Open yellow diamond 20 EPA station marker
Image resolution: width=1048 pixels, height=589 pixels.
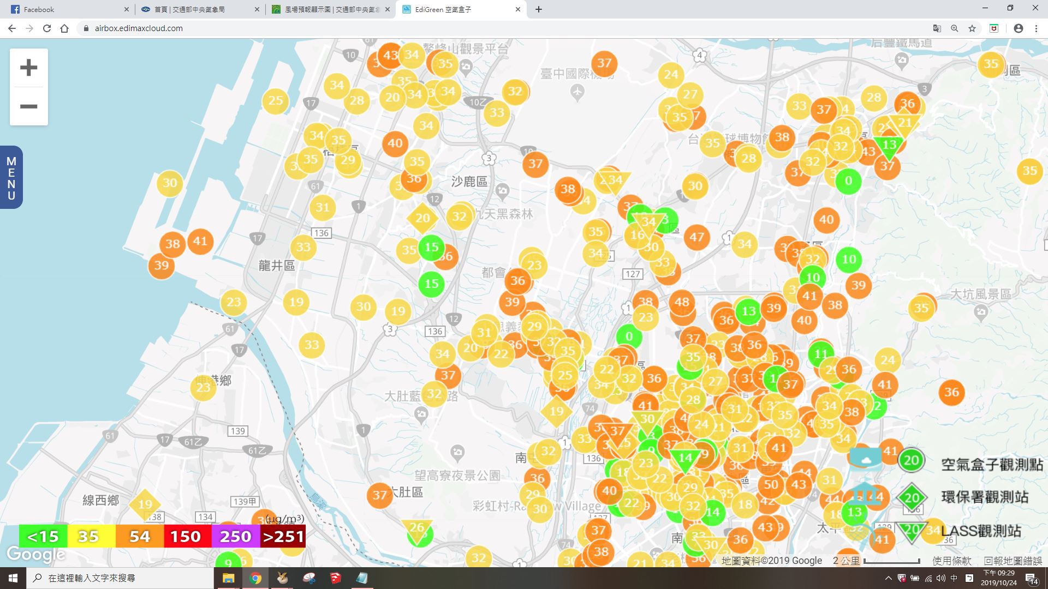pyautogui.click(x=422, y=218)
